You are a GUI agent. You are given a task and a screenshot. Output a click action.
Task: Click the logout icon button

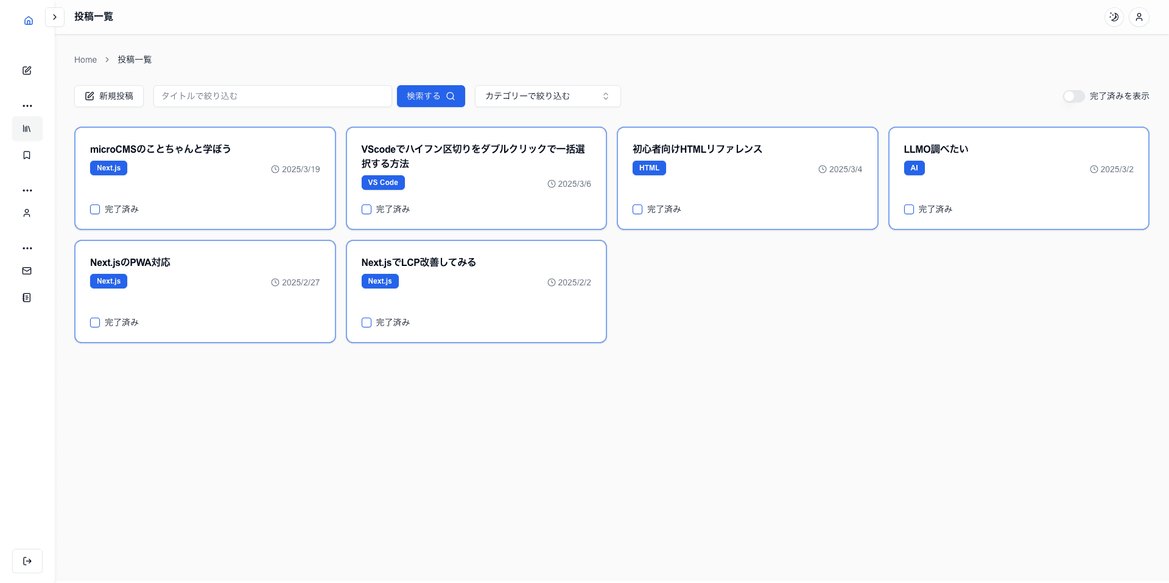[27, 561]
